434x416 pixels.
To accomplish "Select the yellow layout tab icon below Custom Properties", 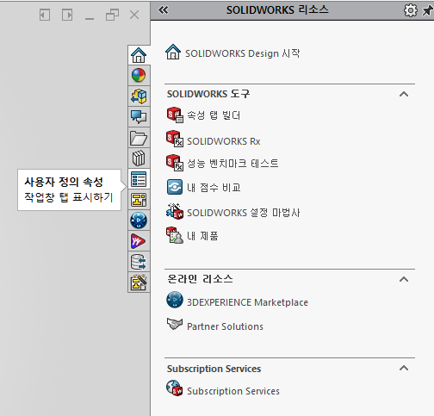I will (139, 200).
